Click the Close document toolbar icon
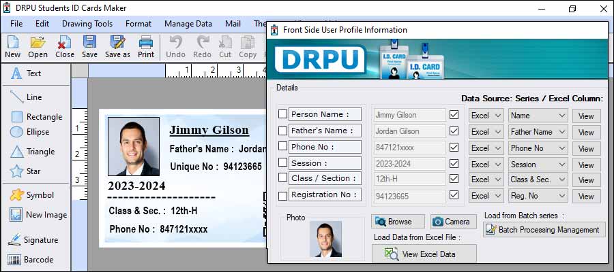The image size is (614, 272). pyautogui.click(x=65, y=47)
